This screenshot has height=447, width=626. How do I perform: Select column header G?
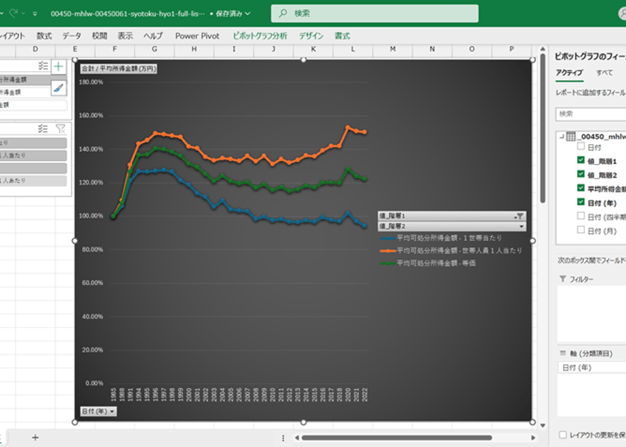pos(154,49)
